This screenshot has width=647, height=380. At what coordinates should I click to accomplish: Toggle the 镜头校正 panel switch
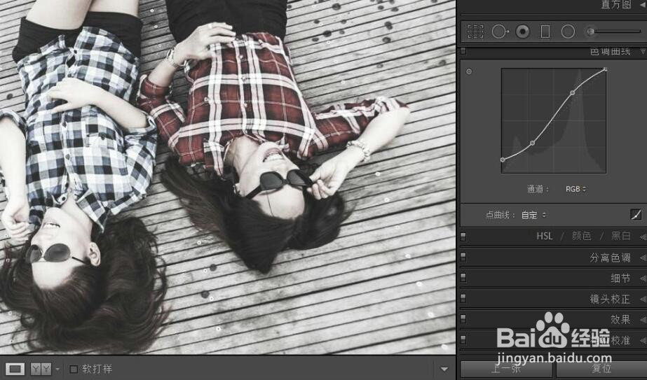click(463, 298)
